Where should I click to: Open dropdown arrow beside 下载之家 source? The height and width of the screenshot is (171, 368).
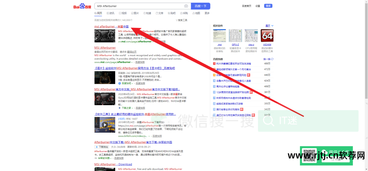[132, 108]
